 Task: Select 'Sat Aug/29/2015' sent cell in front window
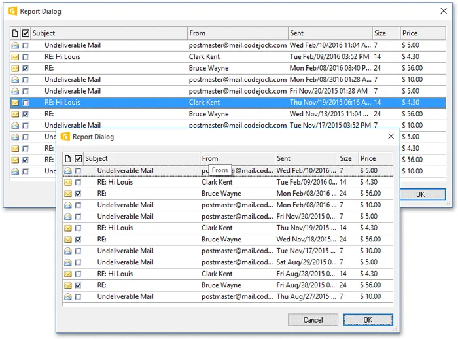pos(306,262)
